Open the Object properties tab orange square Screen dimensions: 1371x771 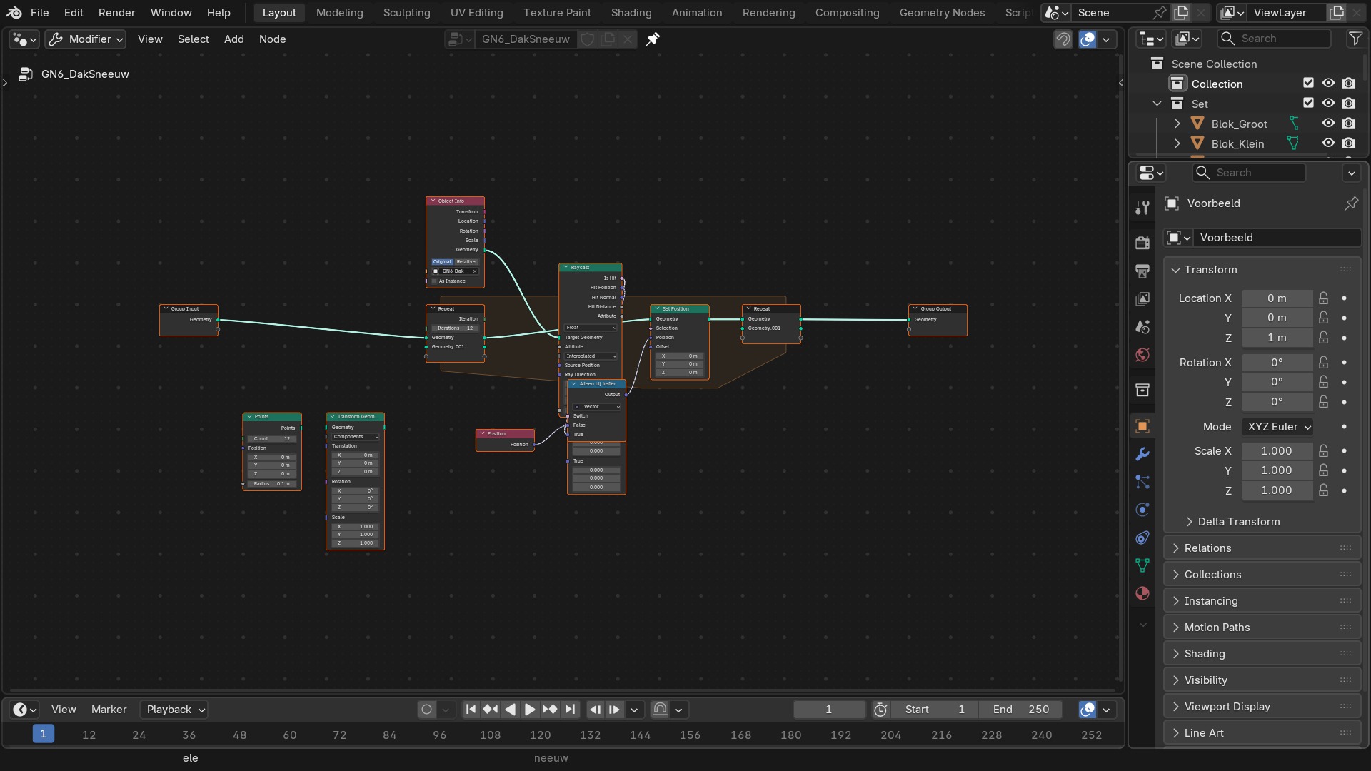(1142, 426)
